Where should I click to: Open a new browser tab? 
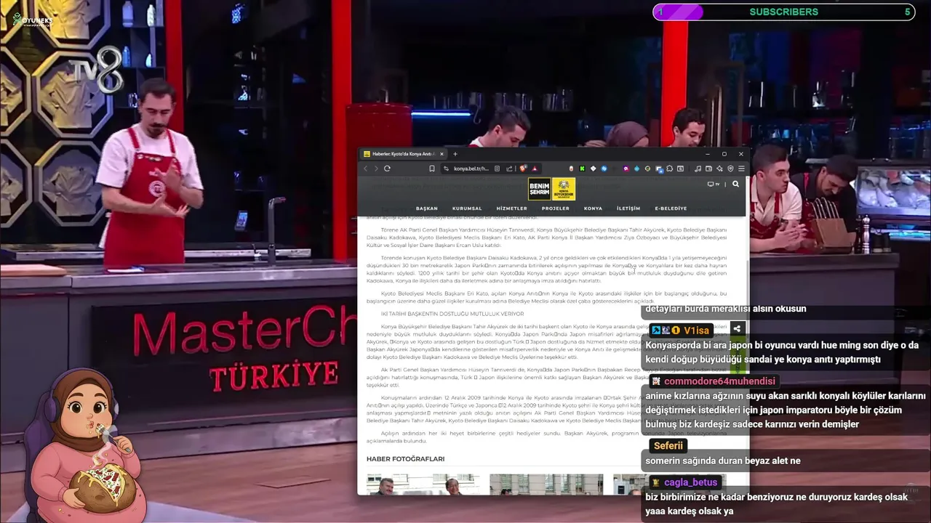(x=455, y=154)
